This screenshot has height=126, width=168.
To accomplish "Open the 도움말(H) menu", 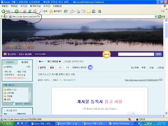I will (57, 6).
